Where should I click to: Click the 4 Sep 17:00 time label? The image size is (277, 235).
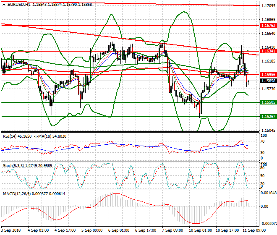(x=65, y=230)
